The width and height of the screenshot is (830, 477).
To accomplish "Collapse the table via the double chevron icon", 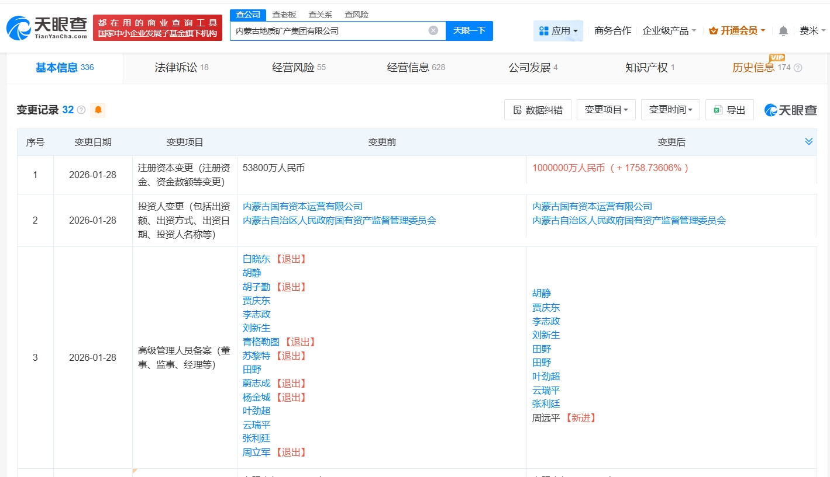I will 809,141.
